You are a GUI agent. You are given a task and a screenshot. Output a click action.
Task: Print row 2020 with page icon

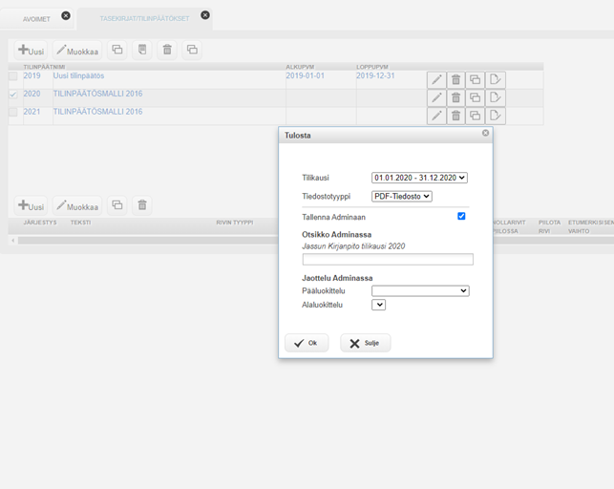pyautogui.click(x=496, y=97)
